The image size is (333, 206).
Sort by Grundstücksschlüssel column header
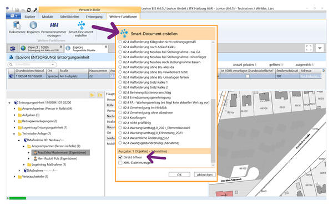(x=30, y=70)
